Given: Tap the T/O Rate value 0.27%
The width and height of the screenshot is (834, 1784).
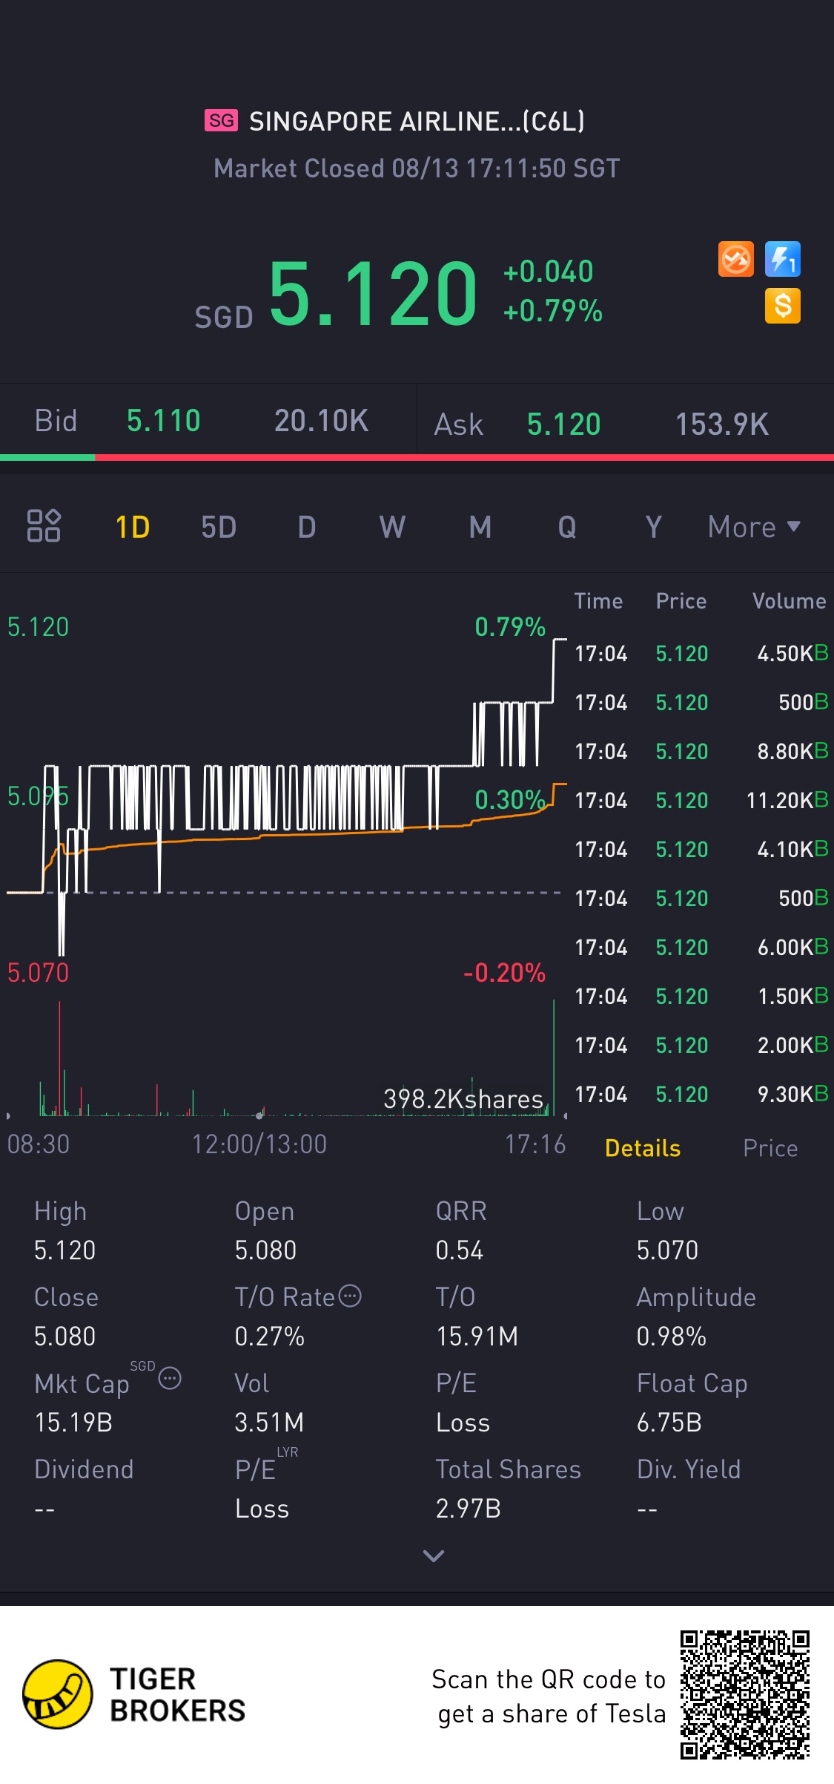Looking at the screenshot, I should click(269, 1337).
